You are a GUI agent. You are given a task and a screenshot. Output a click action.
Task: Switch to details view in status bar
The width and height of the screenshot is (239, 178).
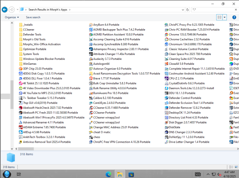(231, 167)
